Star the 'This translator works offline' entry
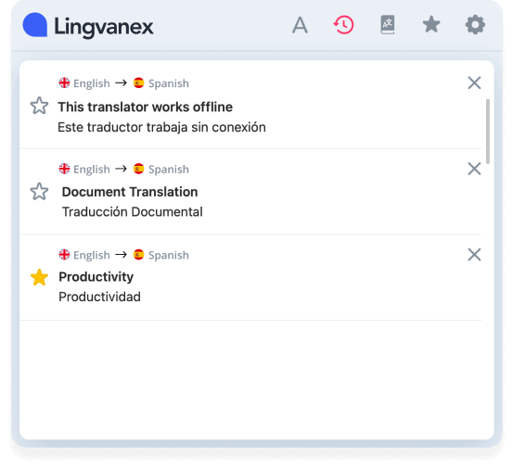 point(39,106)
